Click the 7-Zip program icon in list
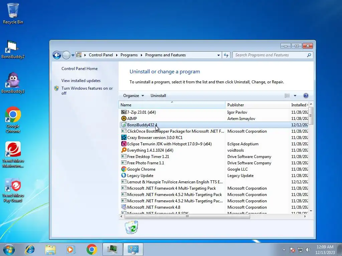This screenshot has height=256, width=342. pos(124,112)
